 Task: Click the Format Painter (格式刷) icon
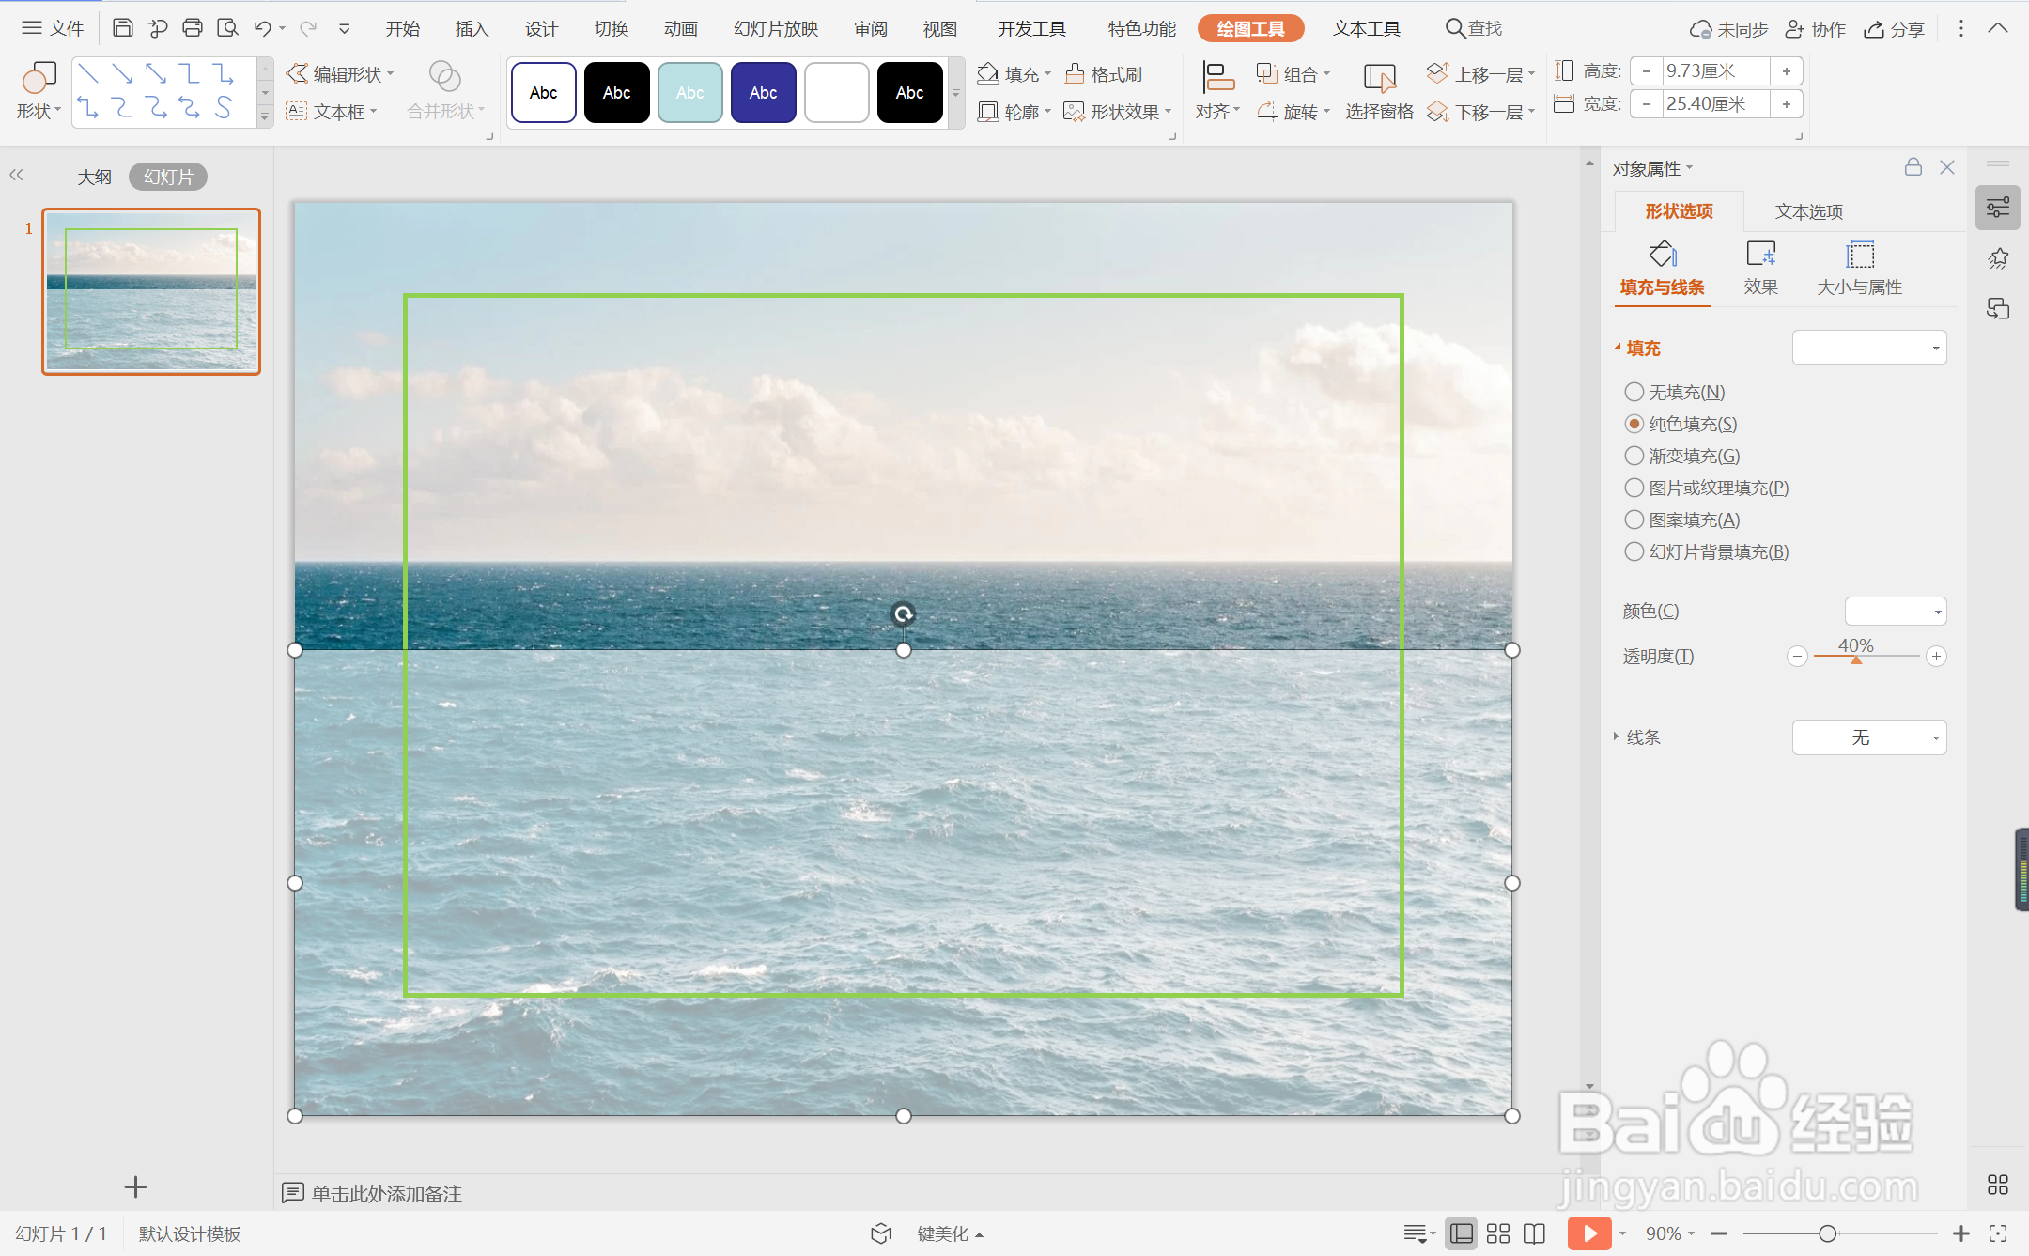click(1076, 74)
